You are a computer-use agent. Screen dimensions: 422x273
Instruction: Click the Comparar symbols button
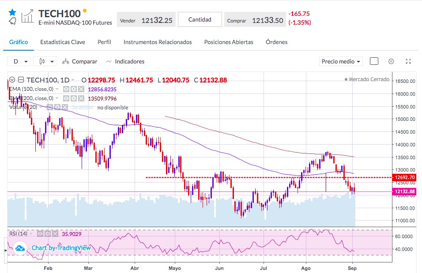(x=79, y=61)
